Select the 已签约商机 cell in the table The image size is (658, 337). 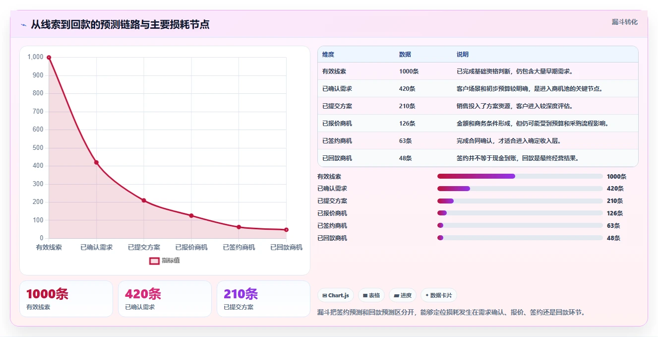point(337,141)
